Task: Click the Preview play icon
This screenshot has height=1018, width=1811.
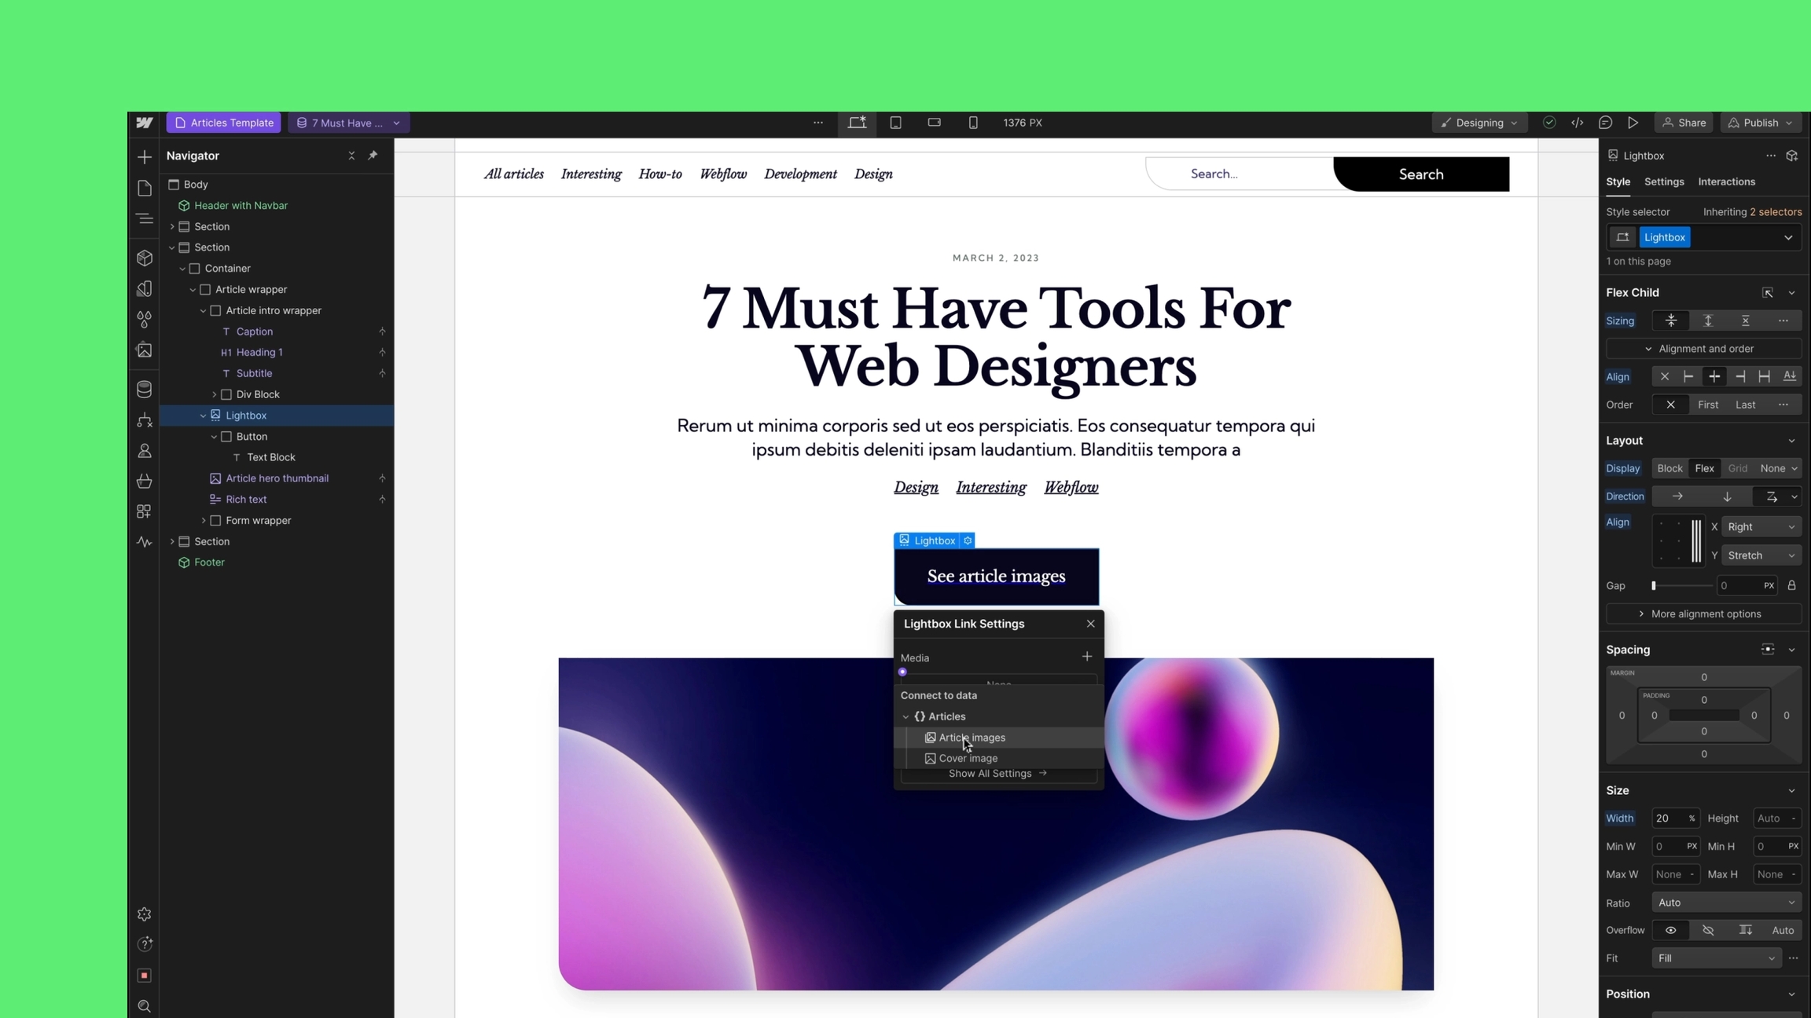Action: (x=1633, y=123)
